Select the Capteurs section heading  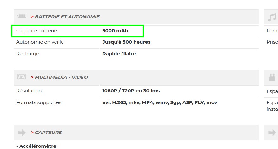[x=48, y=133]
